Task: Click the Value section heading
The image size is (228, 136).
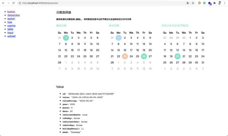Action: coord(60,87)
